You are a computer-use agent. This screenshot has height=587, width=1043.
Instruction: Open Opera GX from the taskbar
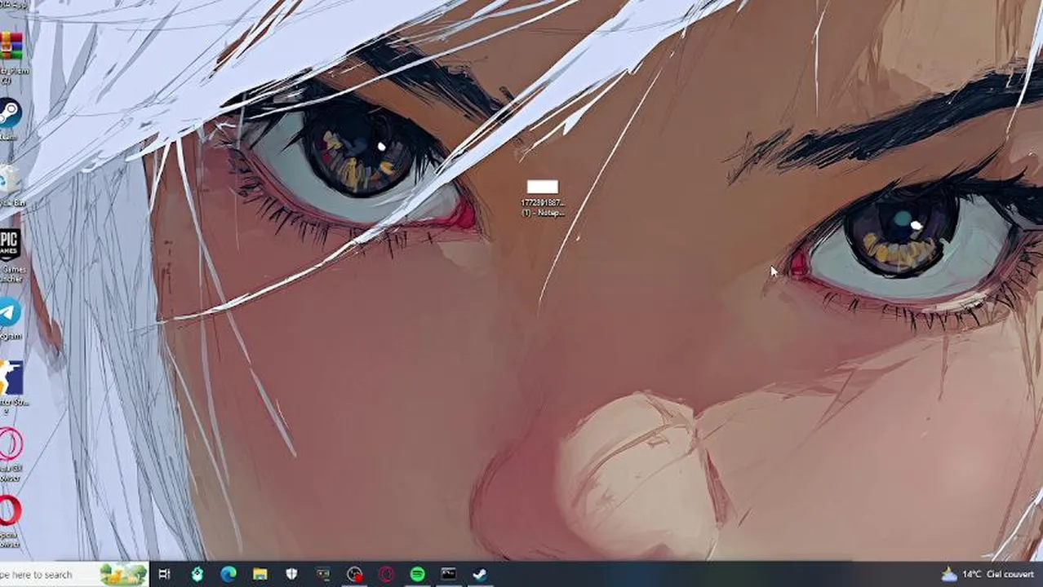pos(386,575)
